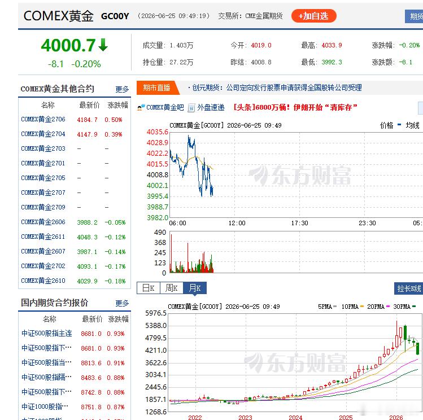The height and width of the screenshot is (420, 423).
Task: Click the 8742.8 price cell
Action: coord(91,392)
